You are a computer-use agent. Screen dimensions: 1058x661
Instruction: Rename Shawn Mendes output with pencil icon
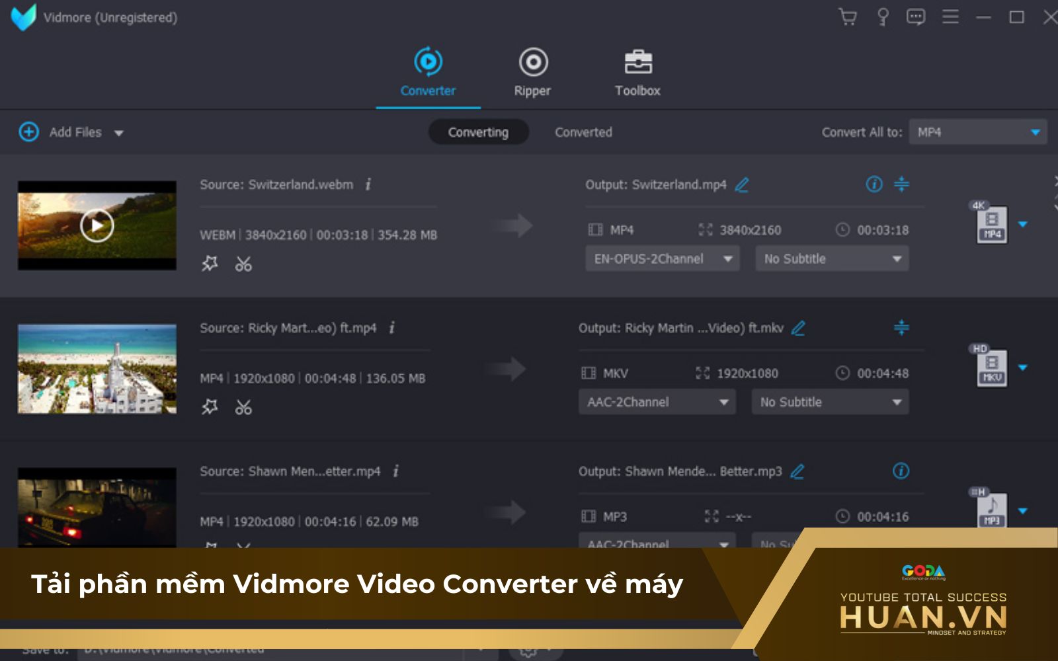tap(797, 471)
